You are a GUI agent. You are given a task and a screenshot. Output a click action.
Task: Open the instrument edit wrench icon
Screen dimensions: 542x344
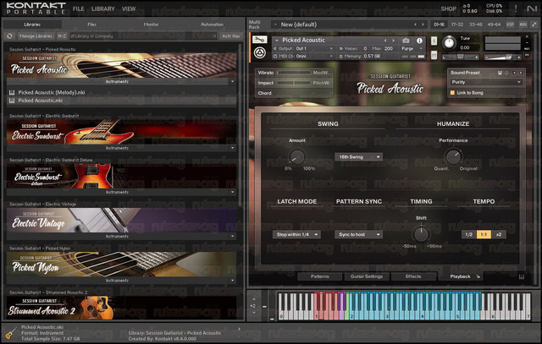(x=259, y=40)
